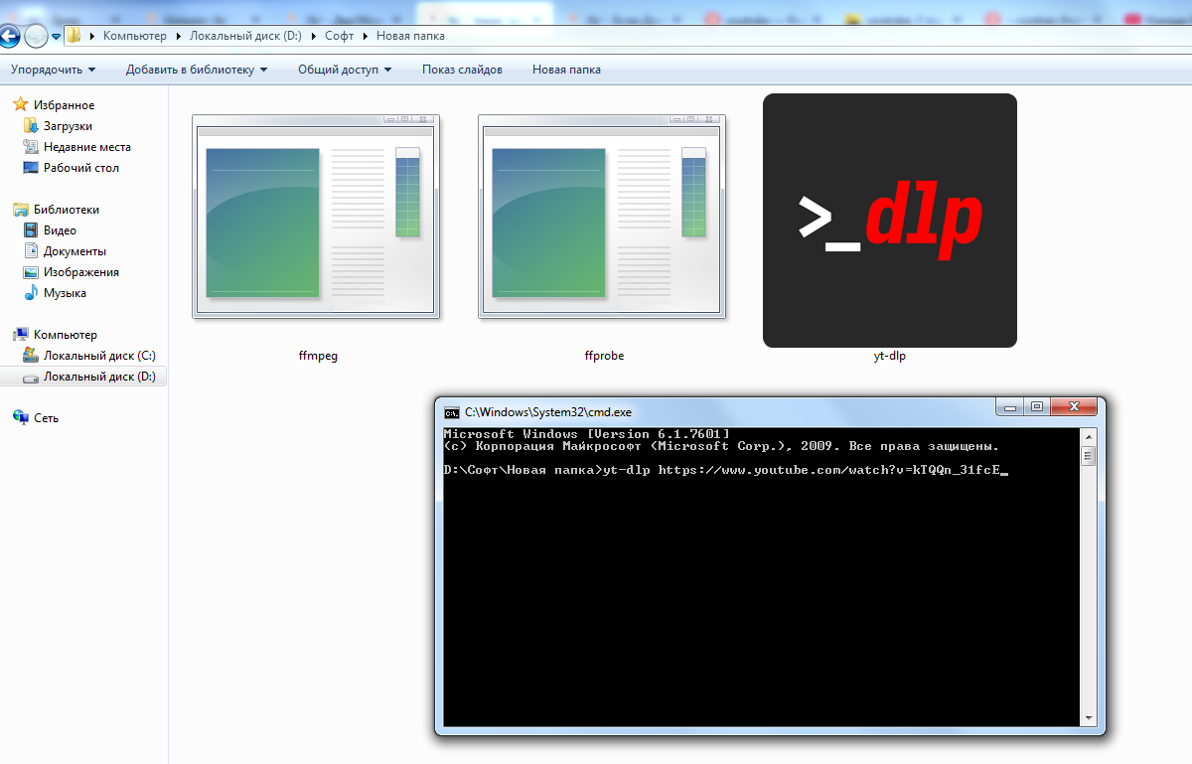The width and height of the screenshot is (1192, 764).
Task: Go forward with the Explorer forward arrow
Action: [x=36, y=37]
